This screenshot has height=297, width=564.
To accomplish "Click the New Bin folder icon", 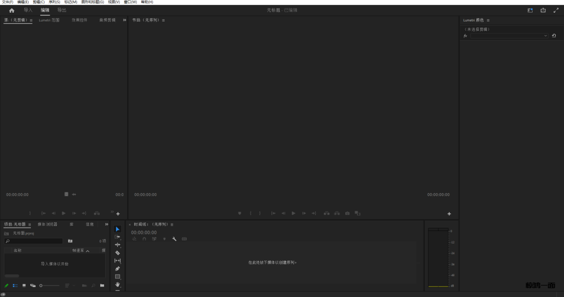I will [102, 285].
